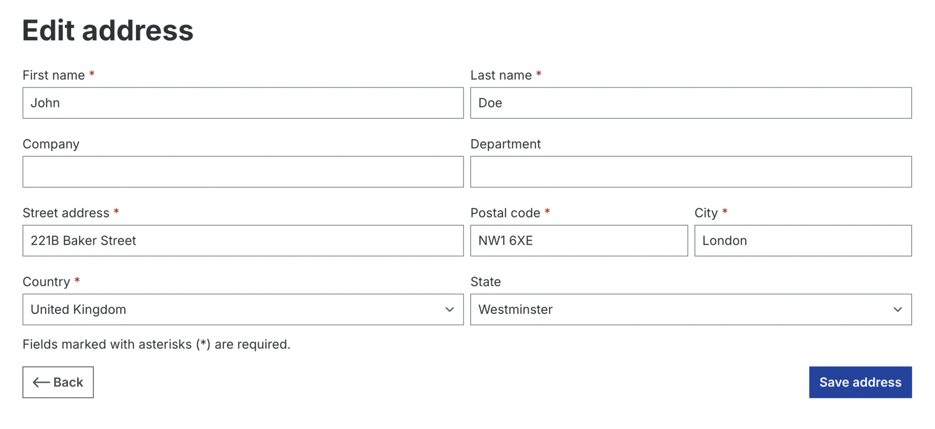The width and height of the screenshot is (935, 429).
Task: Open the State dropdown showing Westminster
Action: pyautogui.click(x=691, y=309)
